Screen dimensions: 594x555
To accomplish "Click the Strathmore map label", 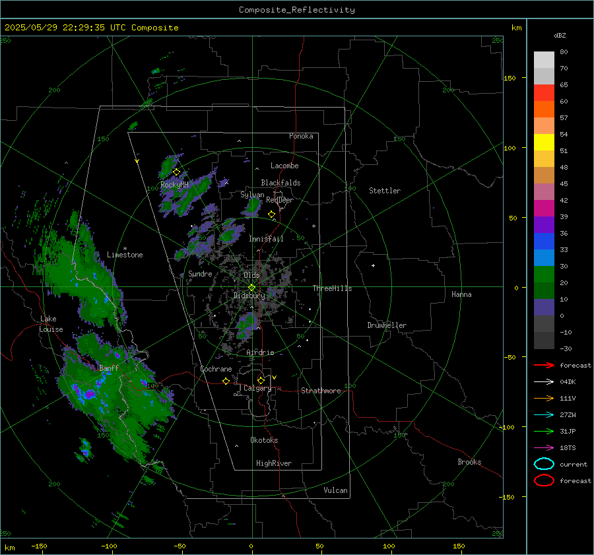I will point(321,391).
